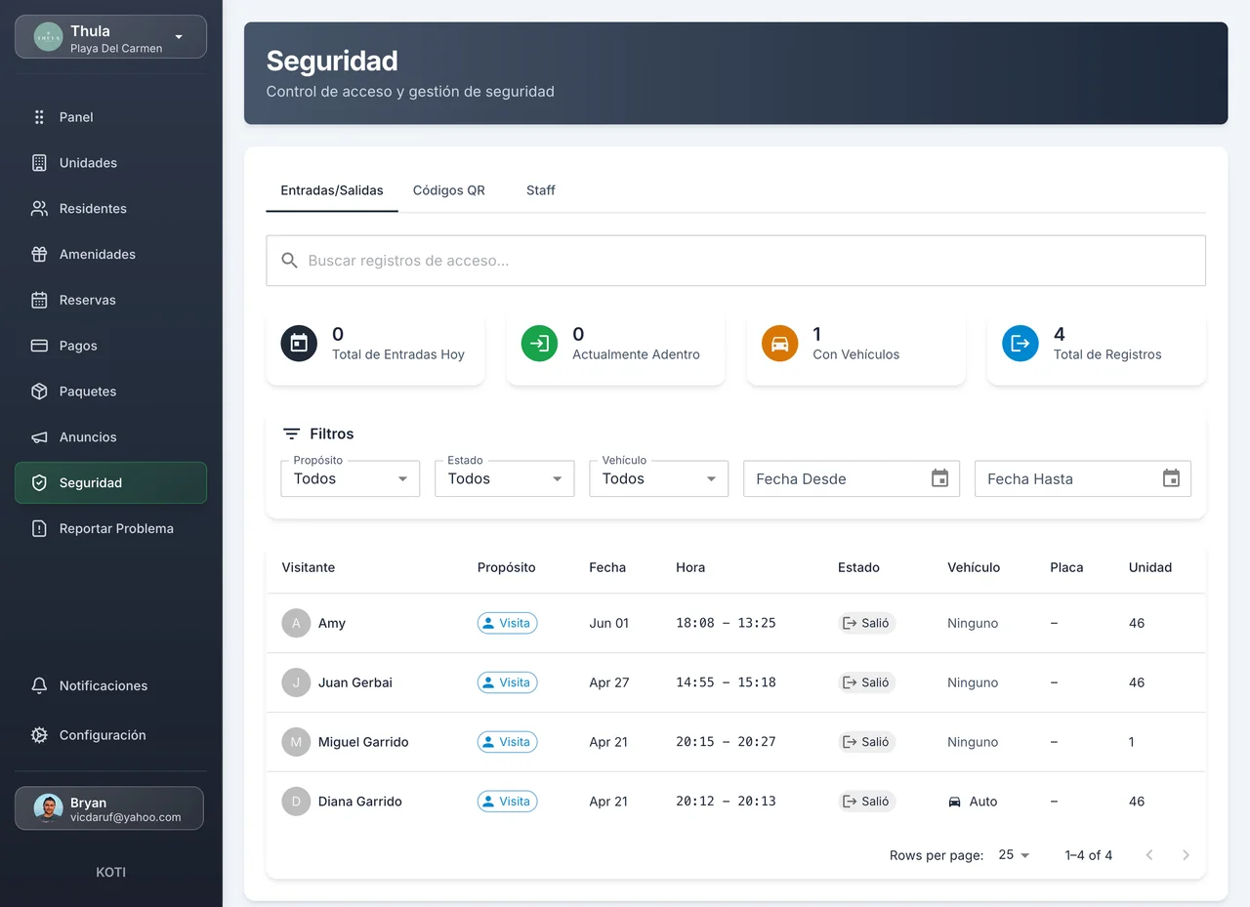Click the Anuncios megaphone icon

click(x=39, y=437)
